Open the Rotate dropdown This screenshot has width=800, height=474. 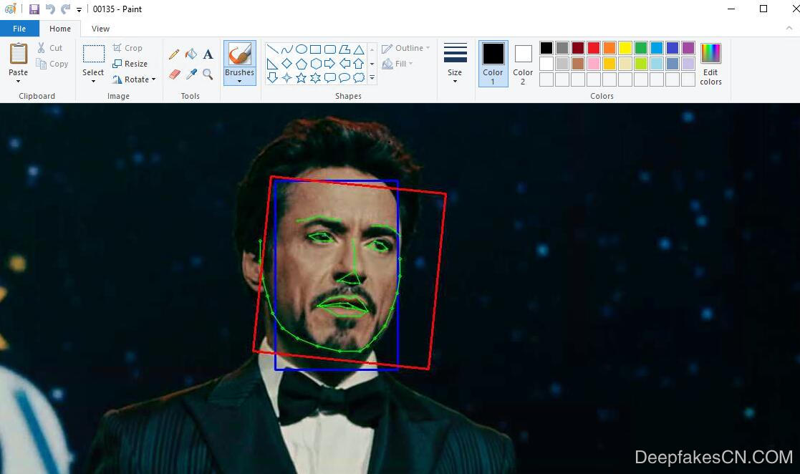(x=134, y=79)
